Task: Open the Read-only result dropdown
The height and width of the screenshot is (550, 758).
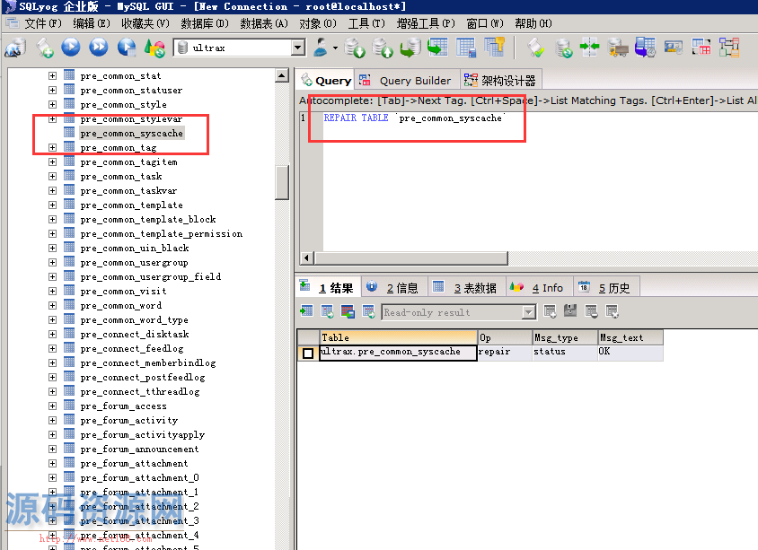Action: (x=529, y=312)
